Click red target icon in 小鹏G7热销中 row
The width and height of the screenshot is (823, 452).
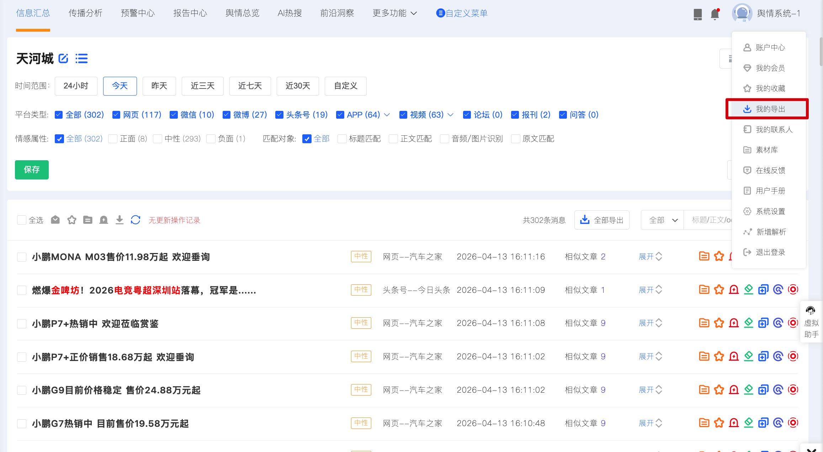pyautogui.click(x=793, y=423)
